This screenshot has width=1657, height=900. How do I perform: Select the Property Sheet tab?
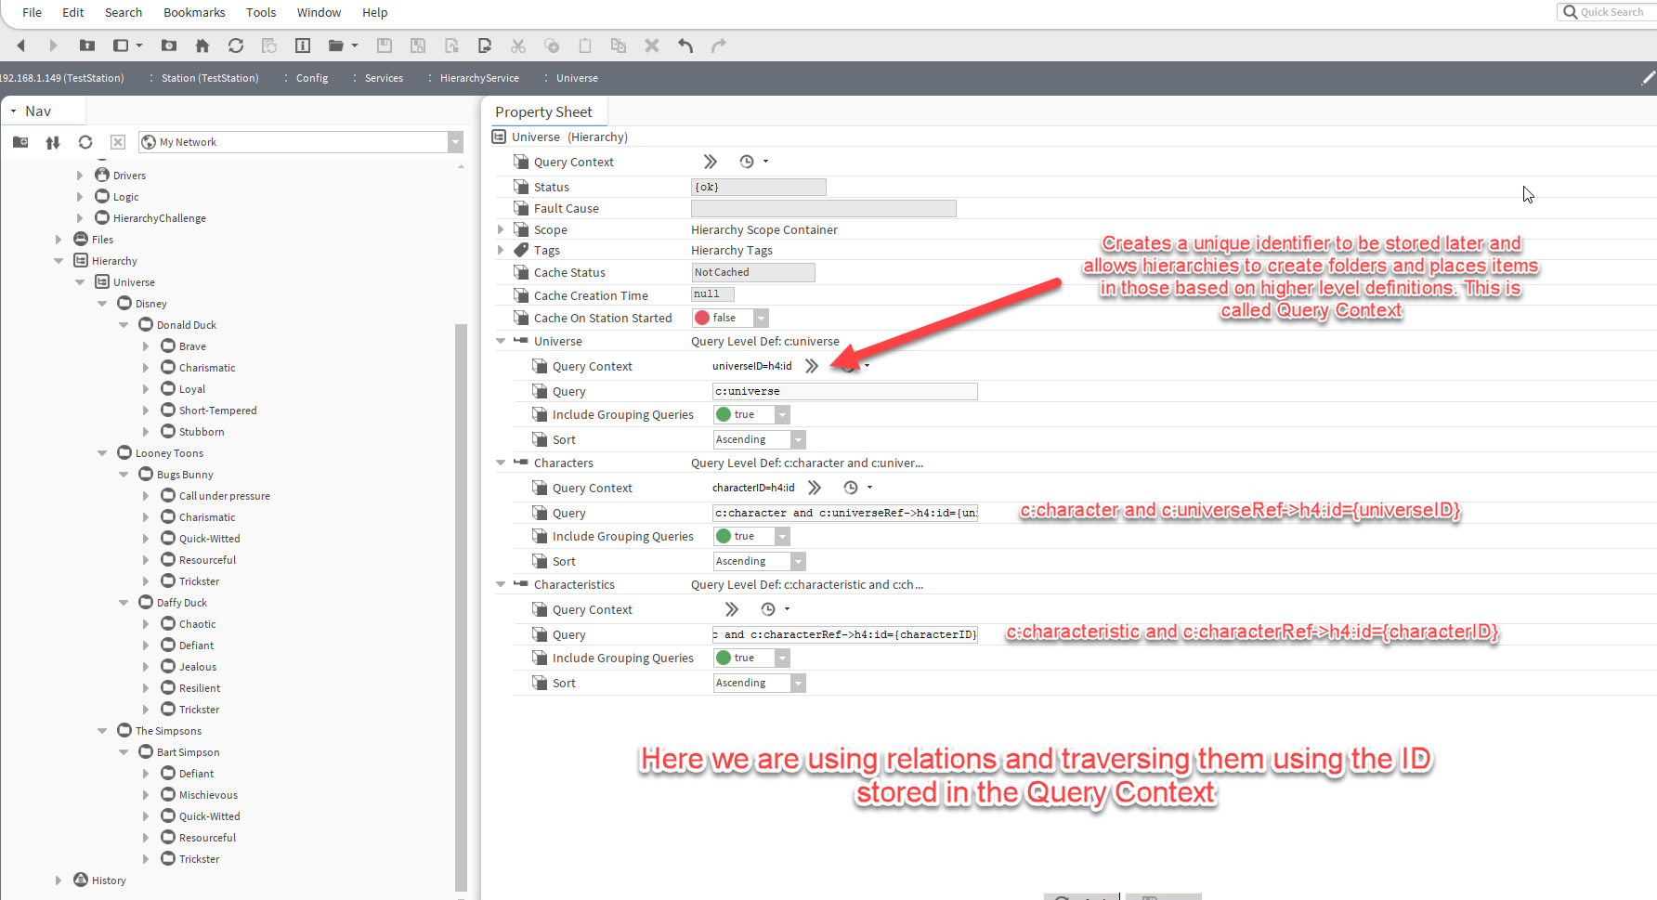tap(543, 112)
